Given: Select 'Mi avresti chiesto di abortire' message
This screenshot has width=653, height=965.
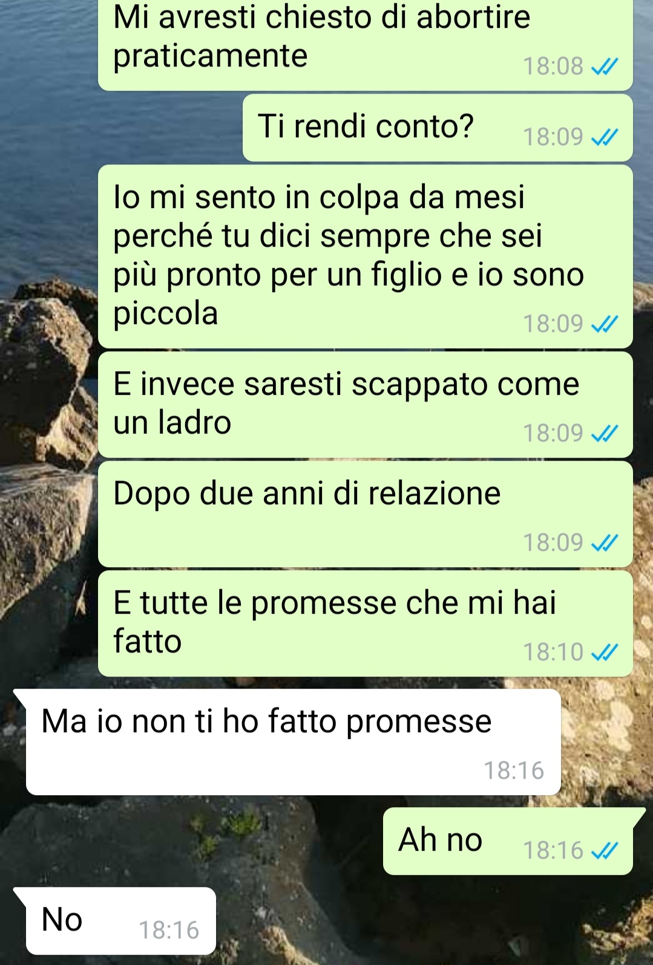Looking at the screenshot, I should click(x=366, y=44).
